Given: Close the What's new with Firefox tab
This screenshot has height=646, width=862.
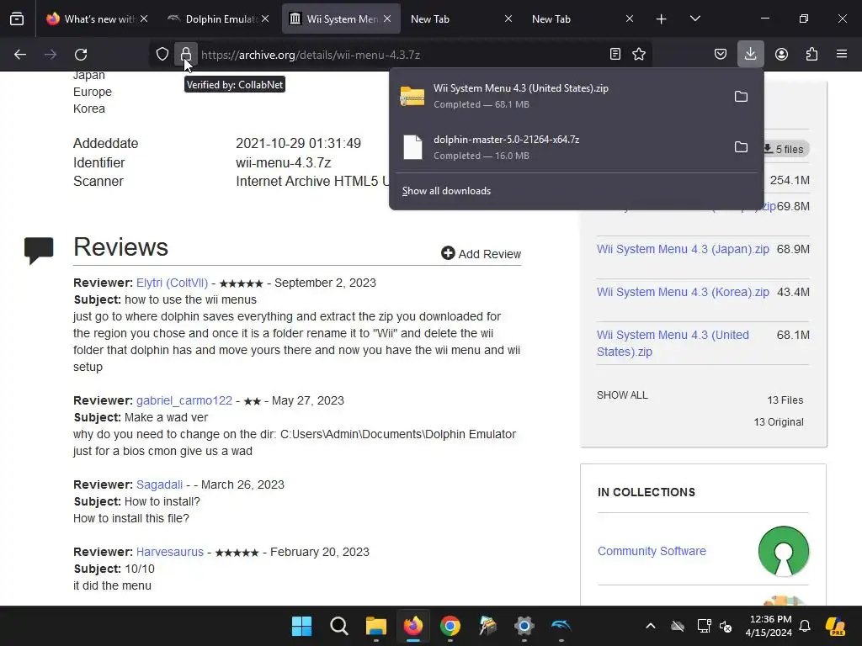Looking at the screenshot, I should tap(143, 19).
